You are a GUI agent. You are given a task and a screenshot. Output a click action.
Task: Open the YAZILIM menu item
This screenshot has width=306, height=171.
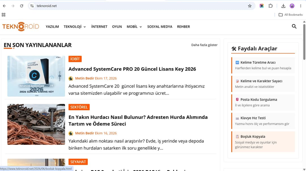(x=52, y=27)
